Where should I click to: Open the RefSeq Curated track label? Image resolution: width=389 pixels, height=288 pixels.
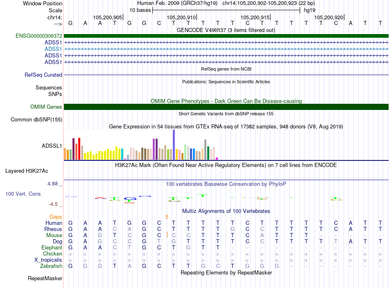[x=43, y=75]
